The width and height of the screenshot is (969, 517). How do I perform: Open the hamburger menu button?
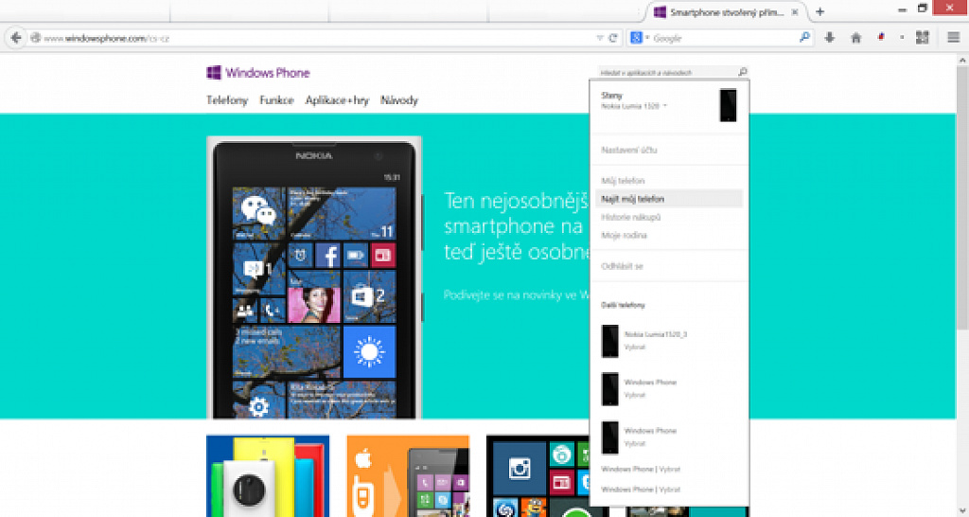click(953, 38)
